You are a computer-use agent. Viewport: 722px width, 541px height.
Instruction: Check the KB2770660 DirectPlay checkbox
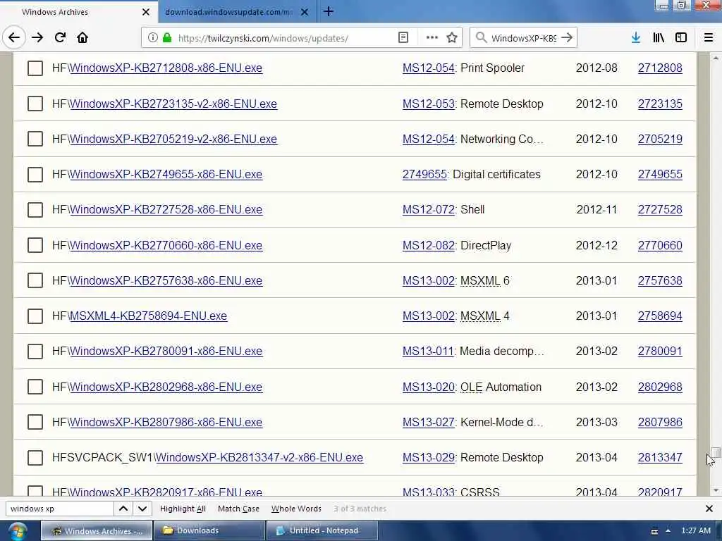(35, 245)
